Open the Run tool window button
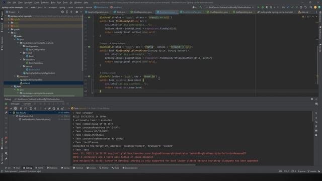This screenshot has width=322, height=181. point(17,168)
